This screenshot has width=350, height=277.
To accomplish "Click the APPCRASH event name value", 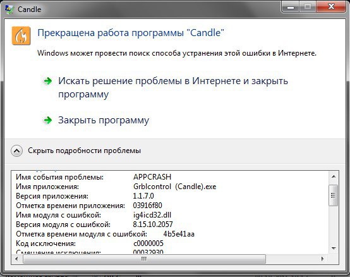I will (152, 177).
